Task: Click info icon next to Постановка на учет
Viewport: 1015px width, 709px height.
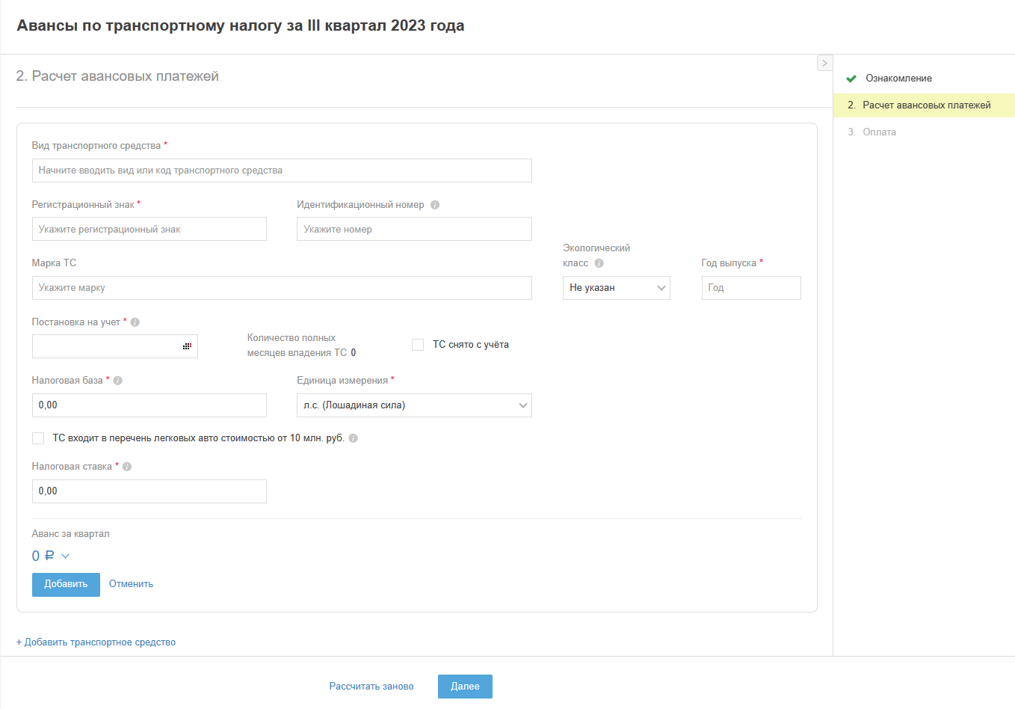Action: (x=135, y=322)
